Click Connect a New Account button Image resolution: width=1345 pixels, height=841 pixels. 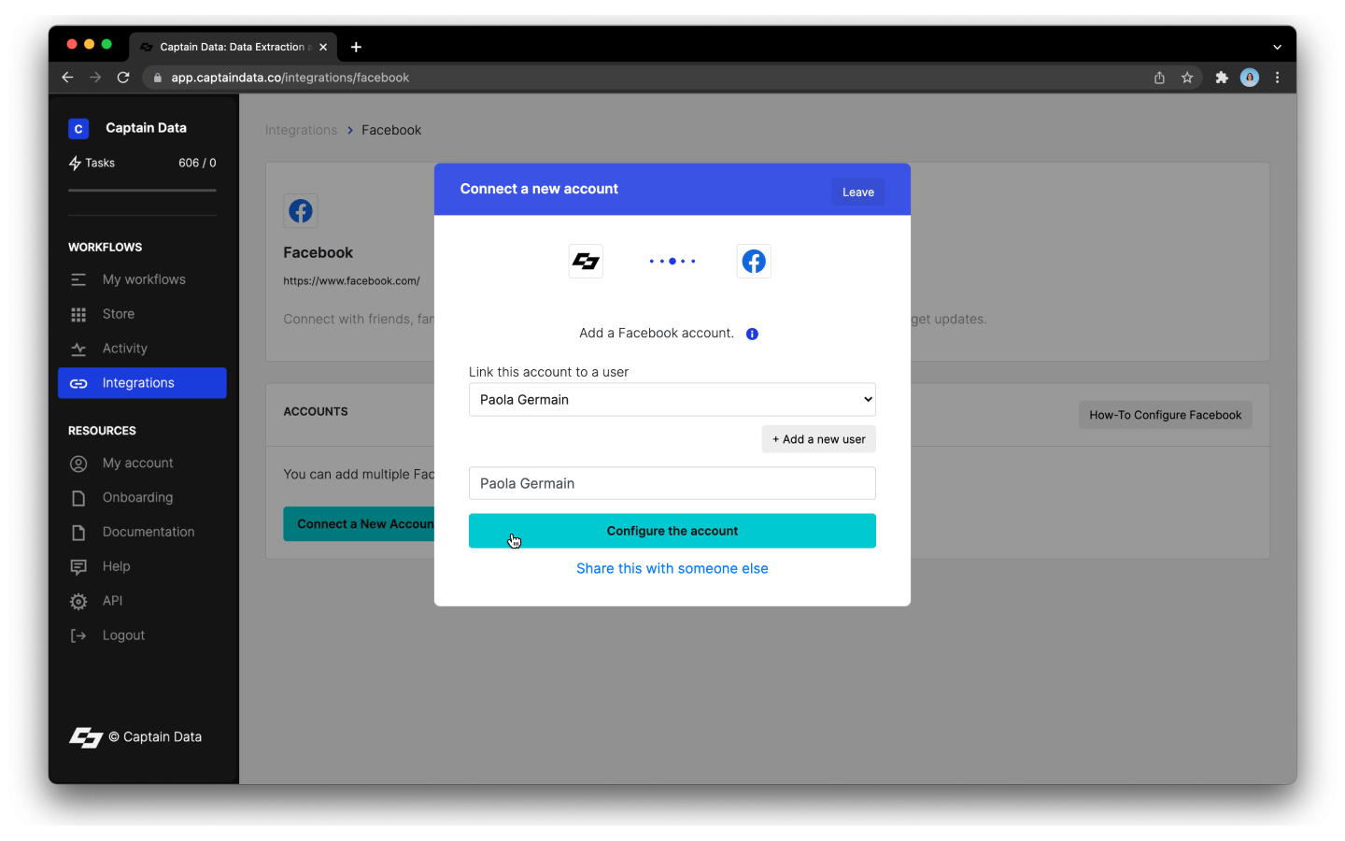(360, 524)
